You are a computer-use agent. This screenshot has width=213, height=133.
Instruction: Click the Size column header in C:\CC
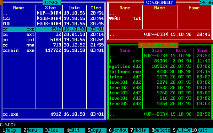pos(50,8)
